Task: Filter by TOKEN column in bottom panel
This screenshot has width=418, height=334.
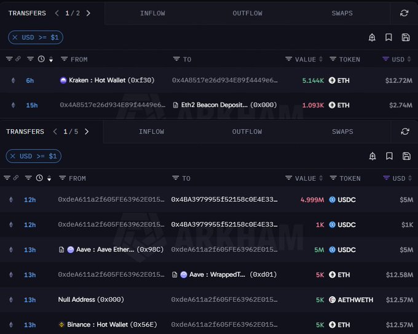Action: (x=333, y=178)
